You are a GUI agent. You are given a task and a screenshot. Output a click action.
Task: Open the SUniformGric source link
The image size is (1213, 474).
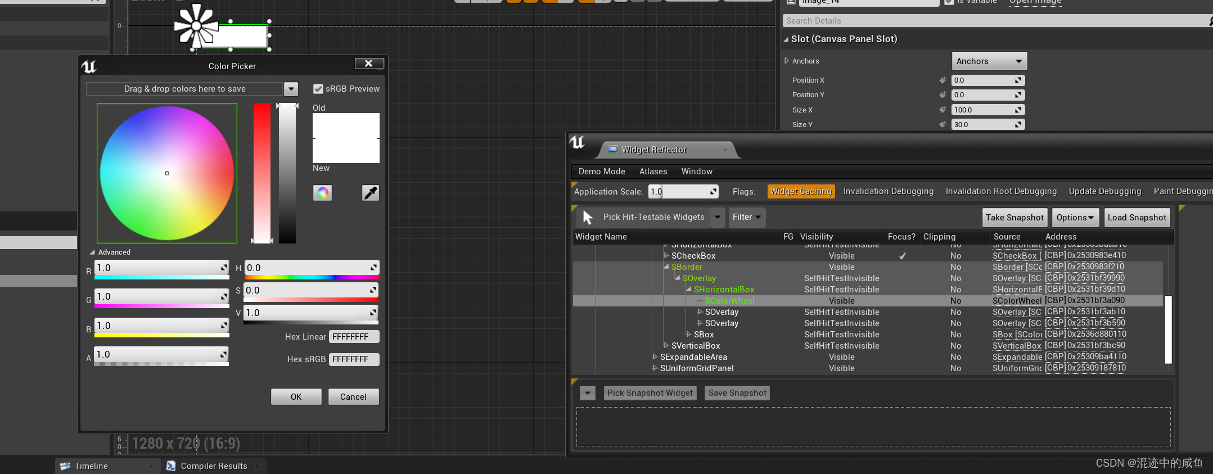tap(1017, 368)
